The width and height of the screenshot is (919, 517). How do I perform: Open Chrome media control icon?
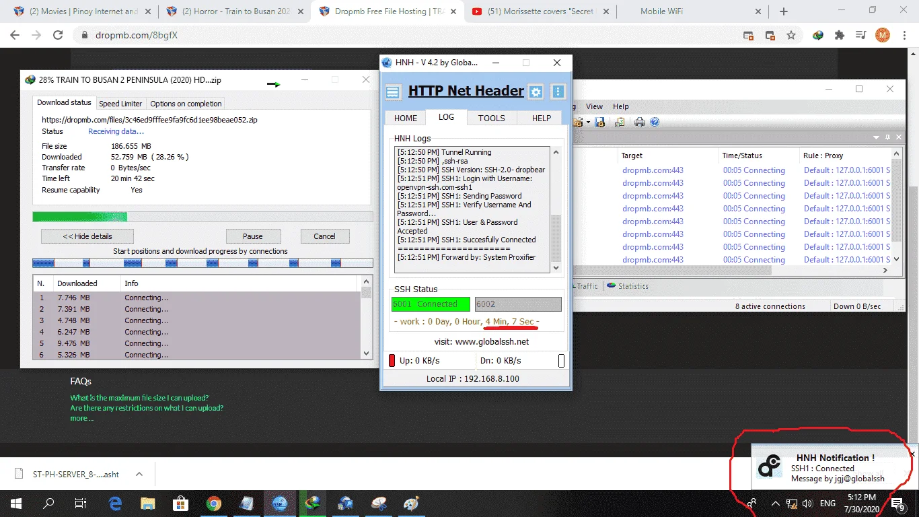(x=860, y=35)
